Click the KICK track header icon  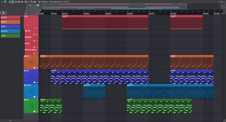click(x=26, y=31)
